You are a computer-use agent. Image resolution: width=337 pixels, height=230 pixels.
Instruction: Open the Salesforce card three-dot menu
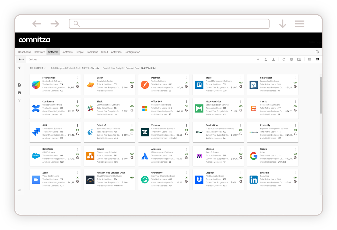[78, 149]
